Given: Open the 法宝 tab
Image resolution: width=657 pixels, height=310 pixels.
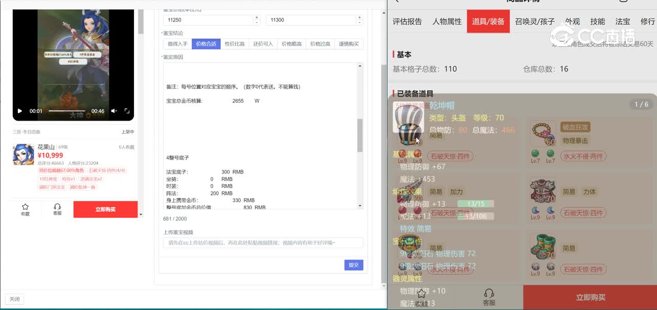Looking at the screenshot, I should pyautogui.click(x=623, y=22).
